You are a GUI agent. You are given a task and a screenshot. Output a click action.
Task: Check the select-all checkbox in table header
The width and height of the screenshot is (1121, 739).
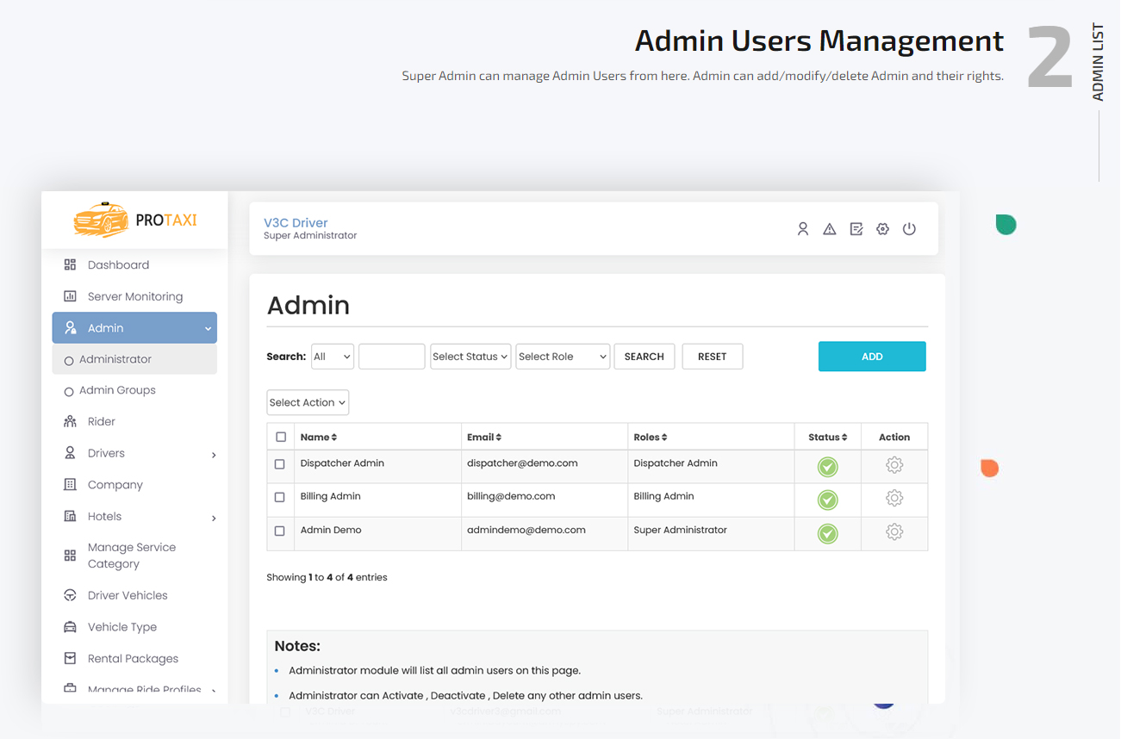(281, 437)
